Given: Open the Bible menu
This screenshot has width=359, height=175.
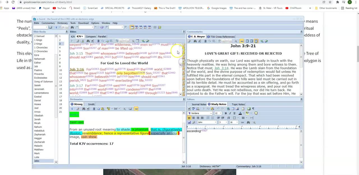Looking at the screenshot, I should pyautogui.click(x=36, y=23).
